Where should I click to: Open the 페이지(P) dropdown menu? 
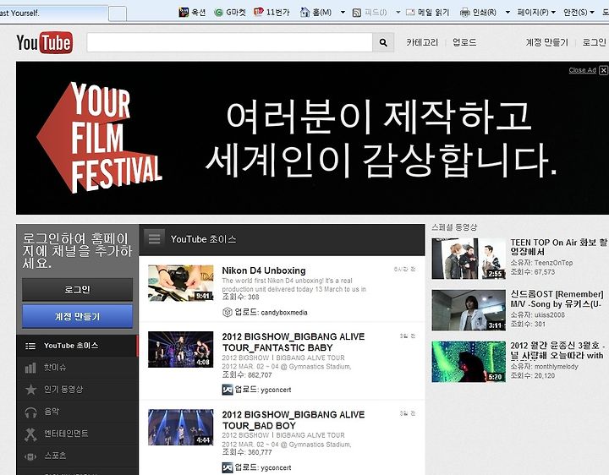(x=536, y=13)
